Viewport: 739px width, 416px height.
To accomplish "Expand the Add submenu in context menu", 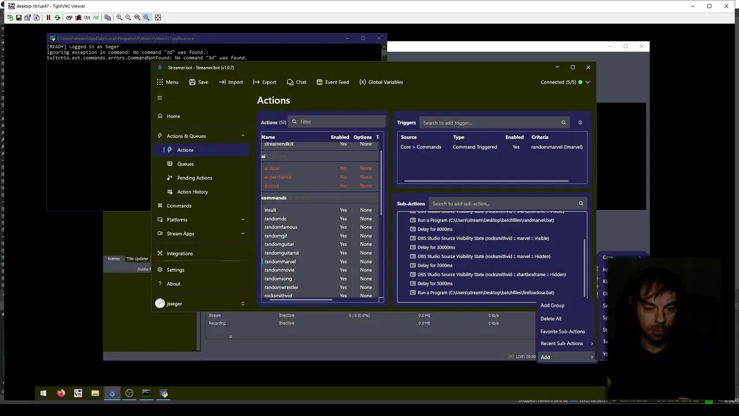I will tap(566, 357).
